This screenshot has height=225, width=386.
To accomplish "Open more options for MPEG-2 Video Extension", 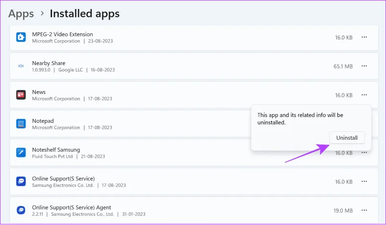I will tap(364, 37).
